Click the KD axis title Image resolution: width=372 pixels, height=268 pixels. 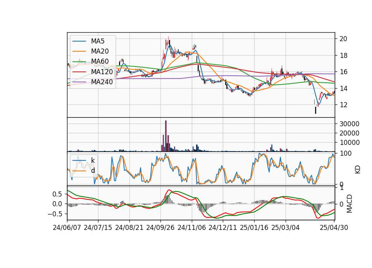358,169
